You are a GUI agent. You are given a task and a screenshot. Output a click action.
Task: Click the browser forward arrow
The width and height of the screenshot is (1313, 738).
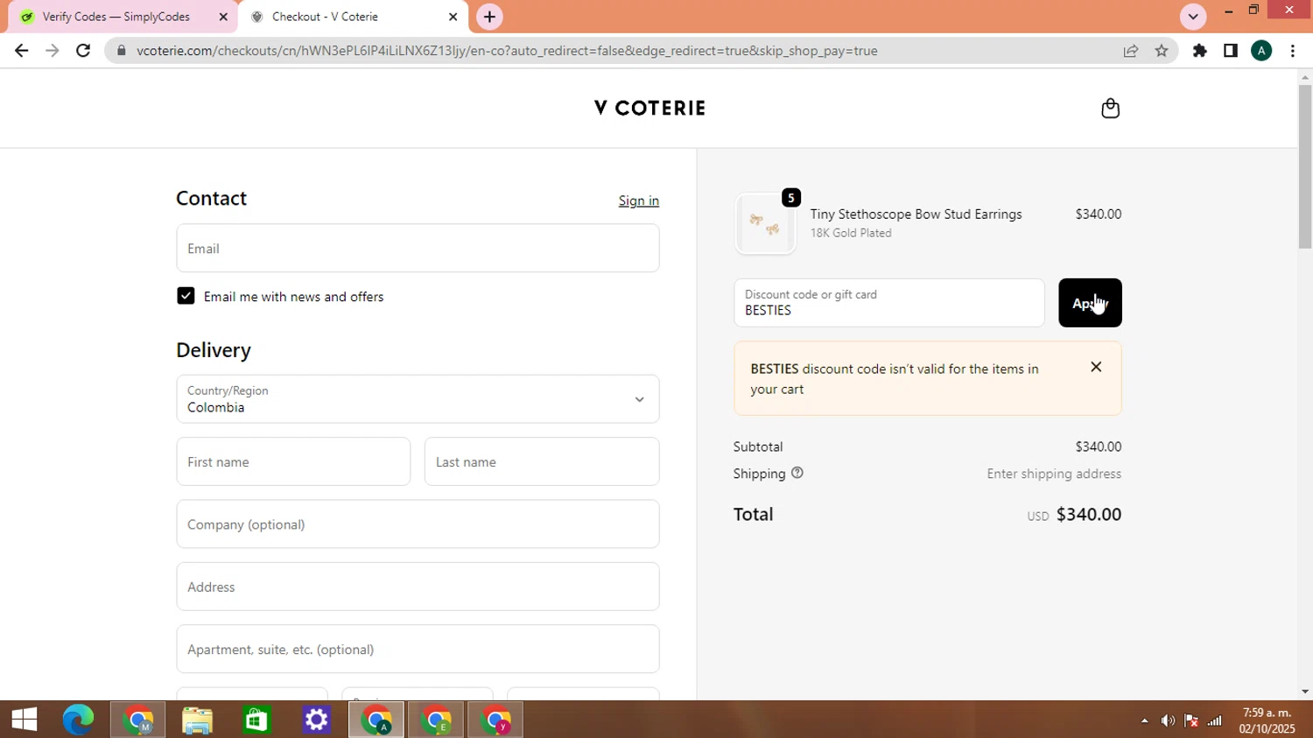pyautogui.click(x=53, y=51)
